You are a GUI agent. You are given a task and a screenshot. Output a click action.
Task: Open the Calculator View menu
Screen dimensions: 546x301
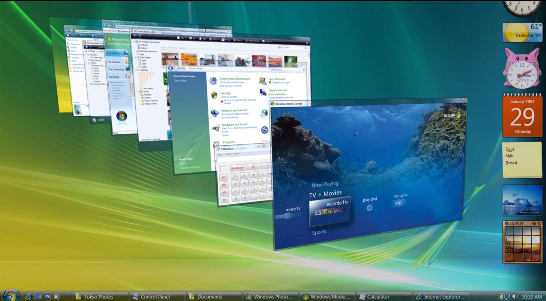pyautogui.click(x=228, y=154)
